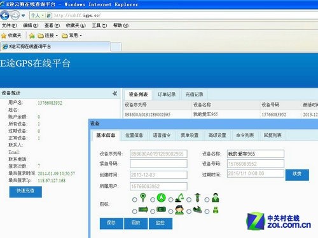Click the browser Forward arrow button
Viewport: 318px width, 238px height.
coord(15,15)
